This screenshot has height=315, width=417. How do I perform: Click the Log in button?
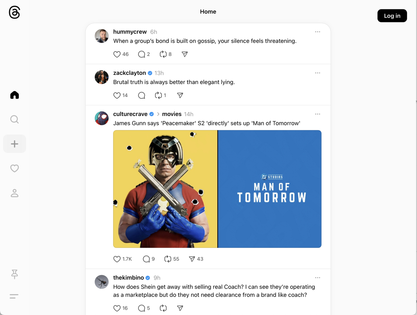point(392,16)
